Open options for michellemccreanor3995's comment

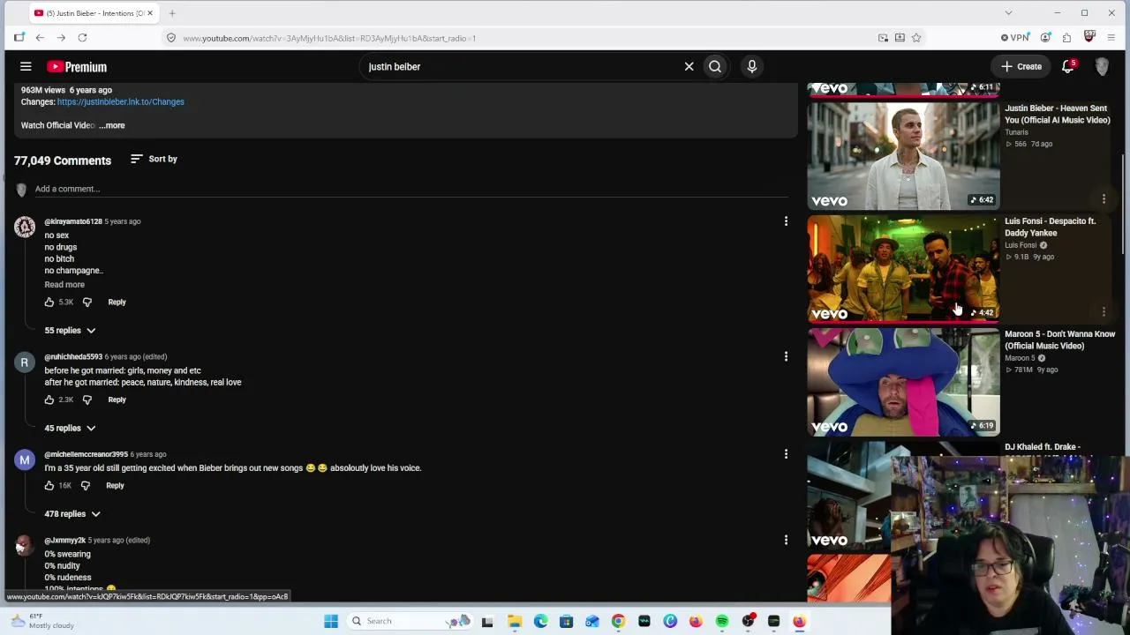pos(786,454)
